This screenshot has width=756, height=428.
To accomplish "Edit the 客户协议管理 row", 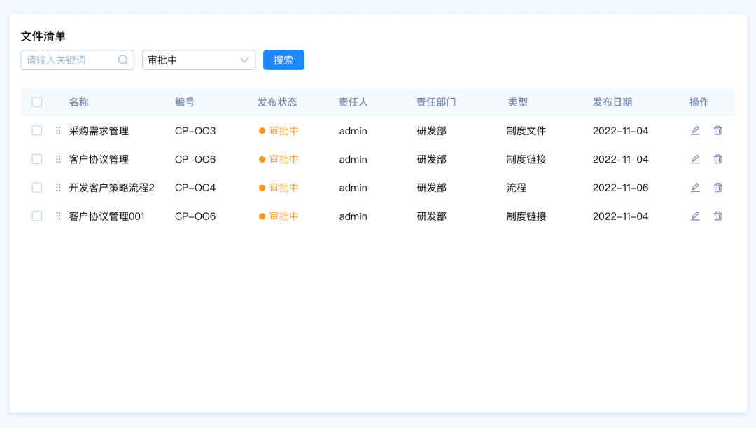I will [695, 159].
